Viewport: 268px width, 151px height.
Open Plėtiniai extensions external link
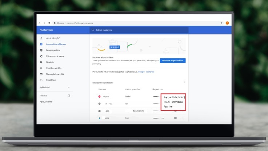69,96
